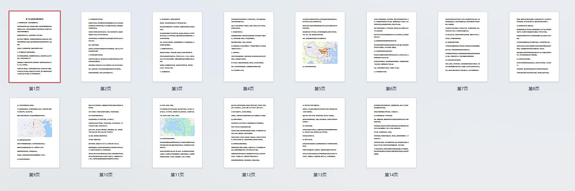
Task: Click the label 第12页
Action: tap(249, 175)
